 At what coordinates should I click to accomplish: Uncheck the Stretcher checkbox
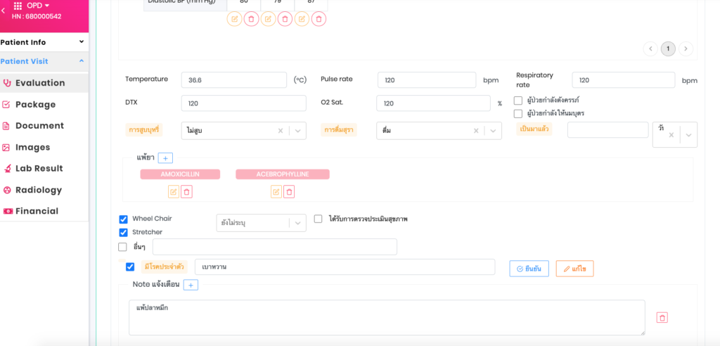pyautogui.click(x=124, y=232)
